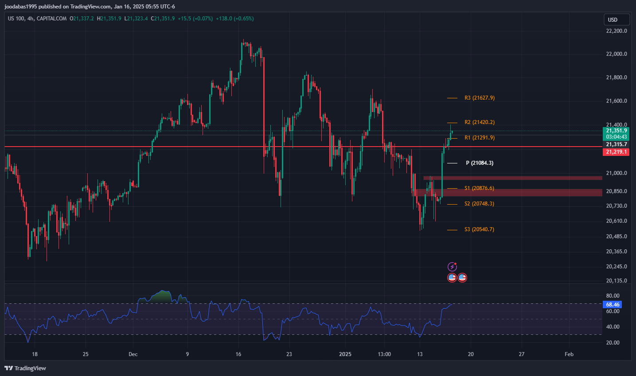Select the blue RSI value label 68.46
Screen dimensions: 636x376
coord(613,305)
